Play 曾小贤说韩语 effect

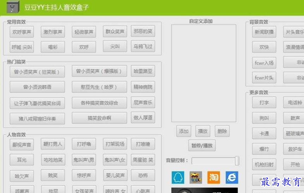(37, 87)
